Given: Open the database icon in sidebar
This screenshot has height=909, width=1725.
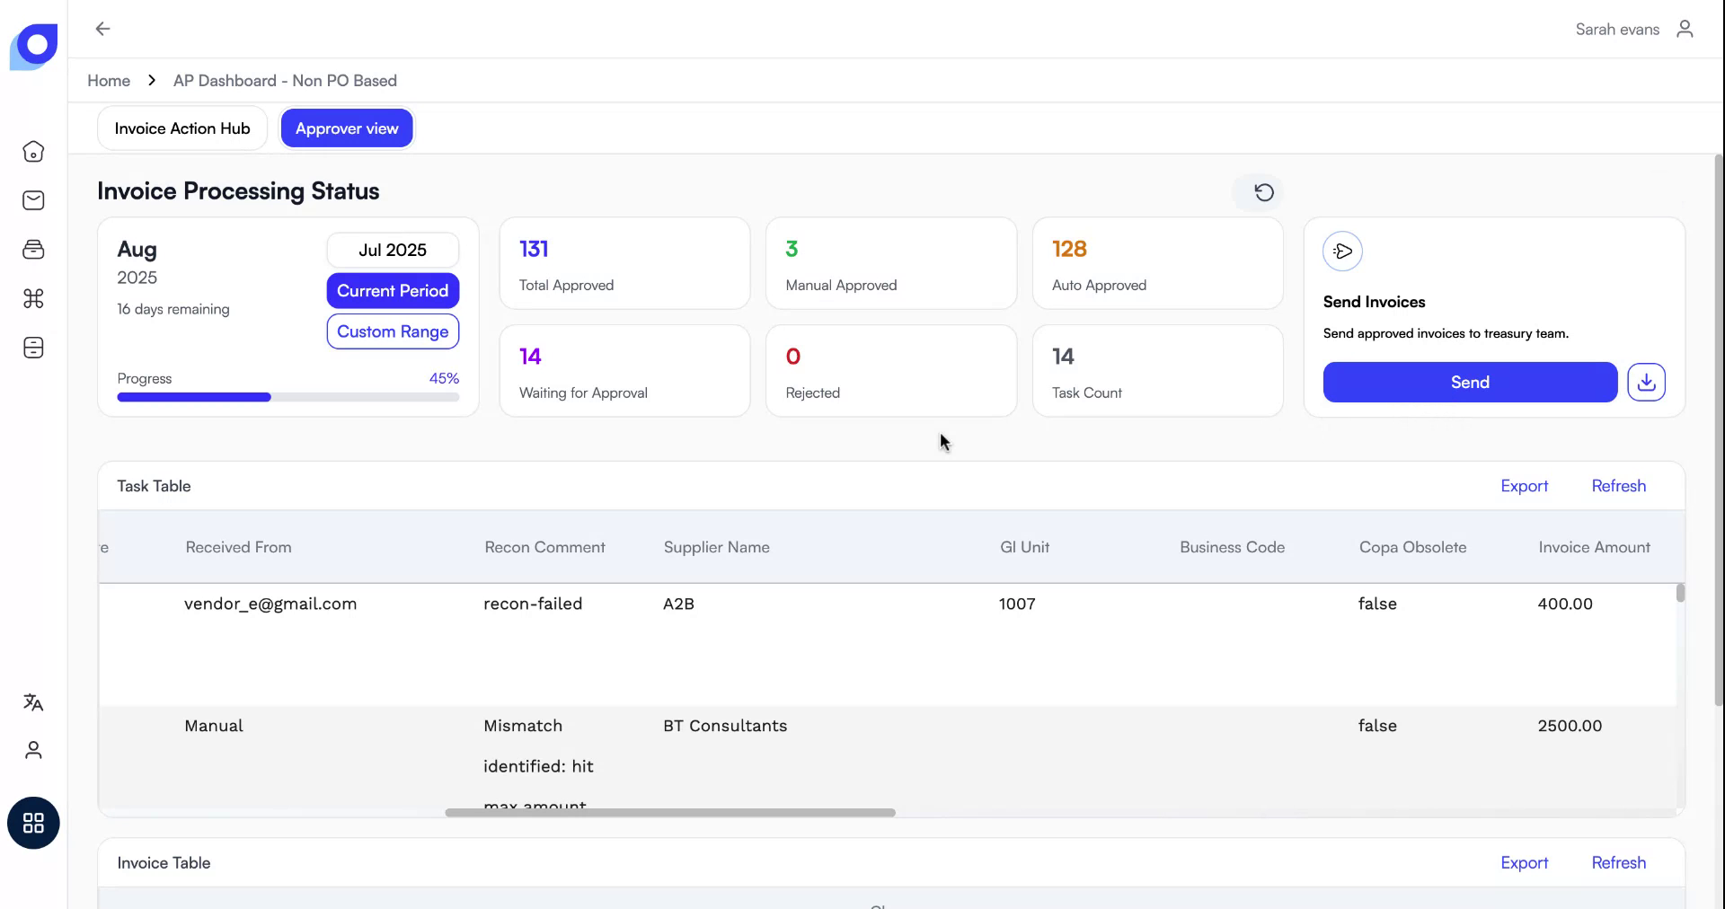Looking at the screenshot, I should (33, 348).
